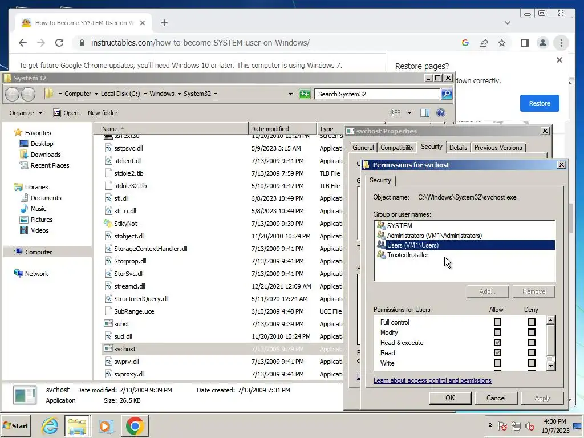Open Chrome side panel icon

pyautogui.click(x=525, y=43)
